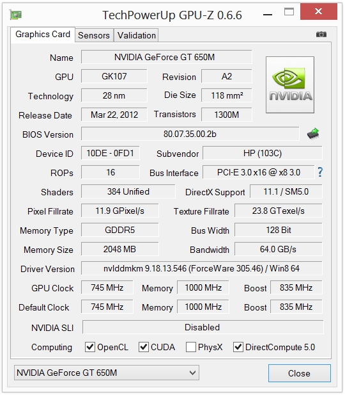Click the GPU Clock row Memory 1000 MHz field
Screen dimensions: 345x395
coord(203,287)
